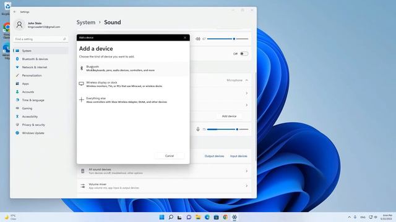The height and width of the screenshot is (222, 396).
Task: Click the Time & language globe icon
Action: click(17, 100)
